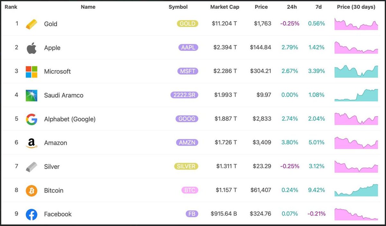The image size is (386, 226).
Task: Click the BTC symbol badge
Action: tap(190, 190)
